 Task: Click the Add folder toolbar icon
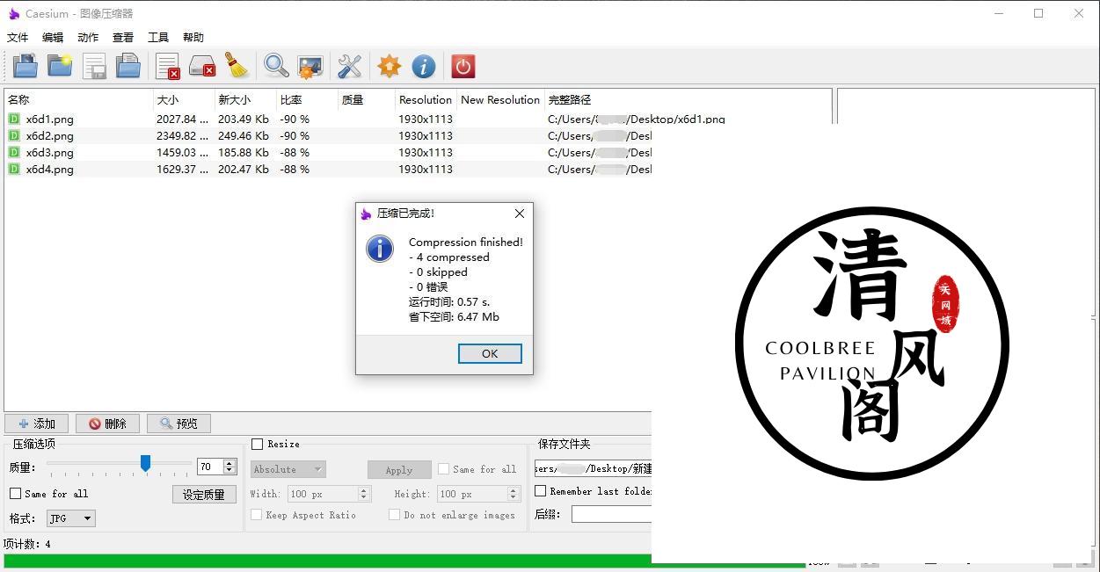[x=60, y=66]
